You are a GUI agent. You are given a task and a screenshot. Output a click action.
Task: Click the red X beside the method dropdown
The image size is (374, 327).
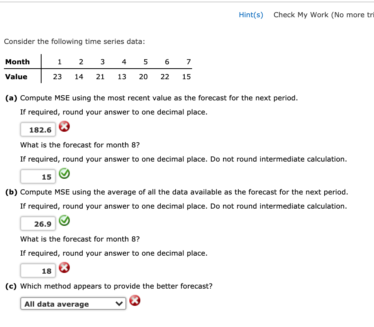pyautogui.click(x=135, y=301)
